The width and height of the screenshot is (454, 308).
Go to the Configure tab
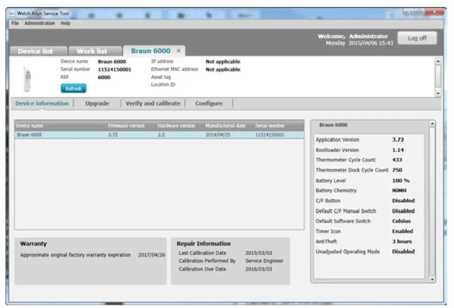[x=209, y=104]
